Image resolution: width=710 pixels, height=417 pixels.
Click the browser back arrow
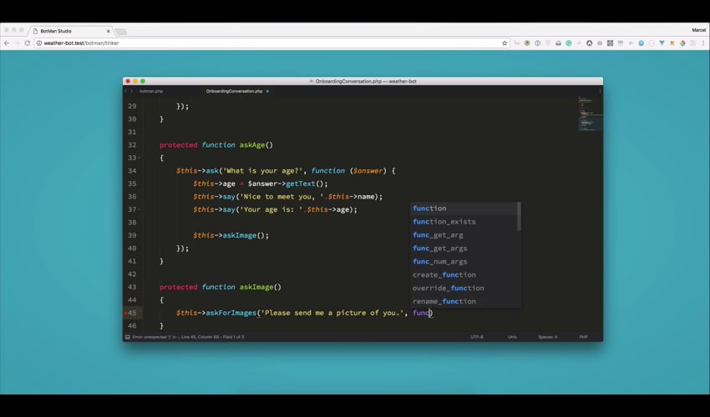pos(7,43)
